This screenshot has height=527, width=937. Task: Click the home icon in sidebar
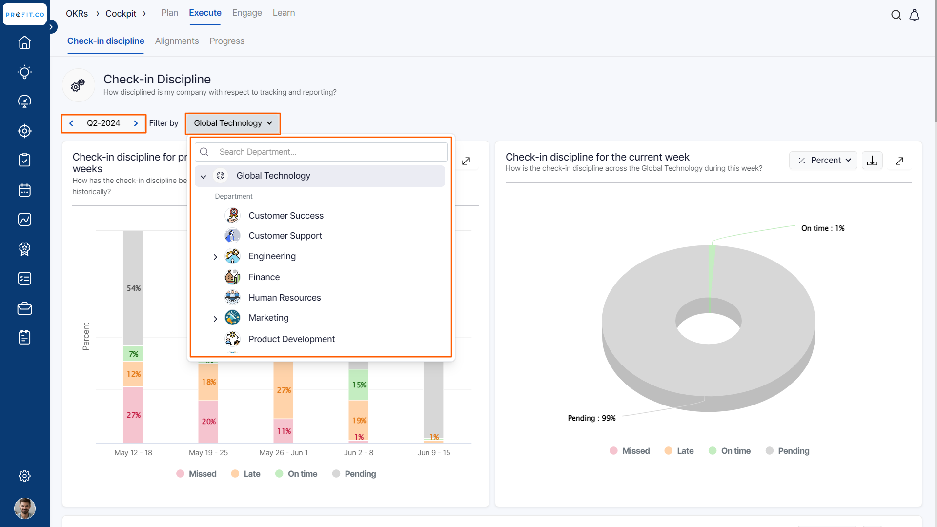pyautogui.click(x=24, y=43)
